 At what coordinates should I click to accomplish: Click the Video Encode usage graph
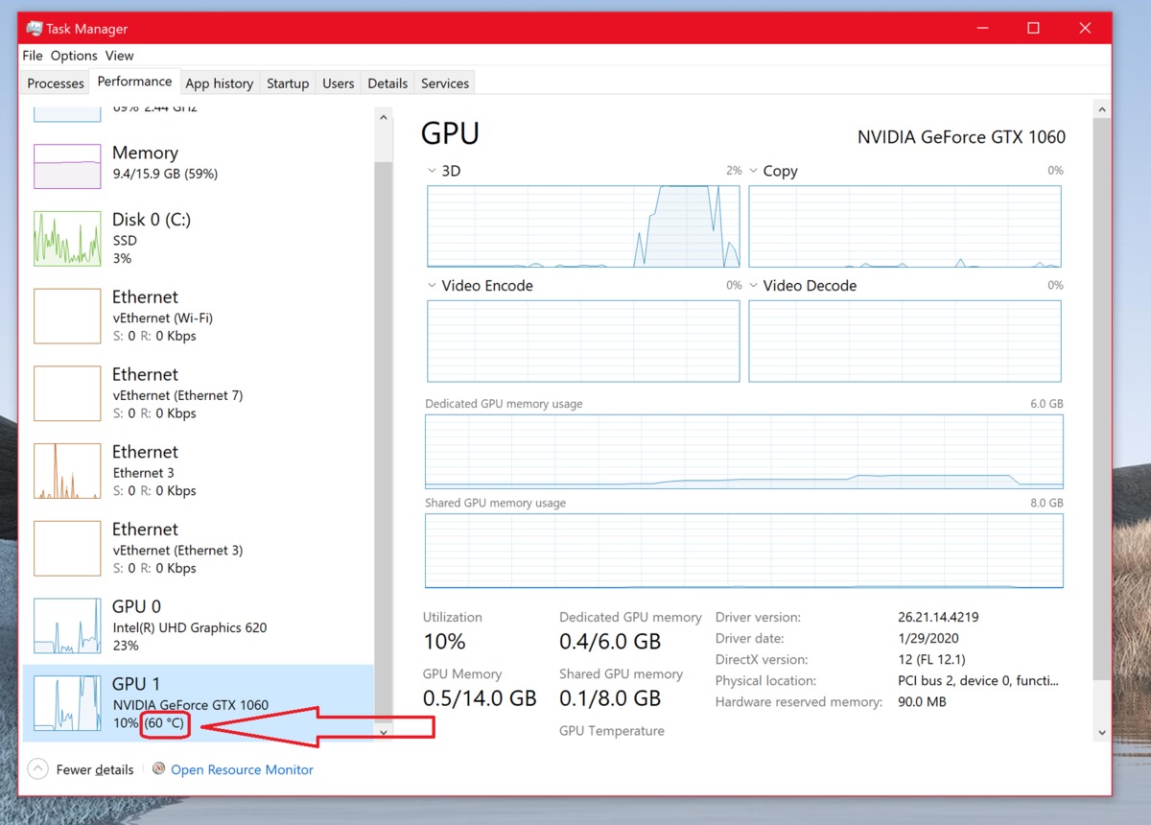tap(583, 342)
